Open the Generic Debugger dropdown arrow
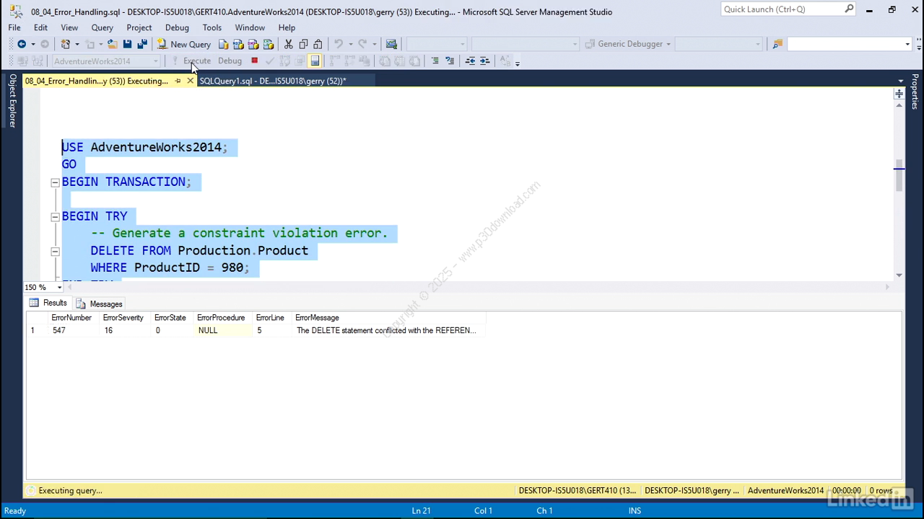Screen dimensions: 924x519 (x=668, y=44)
